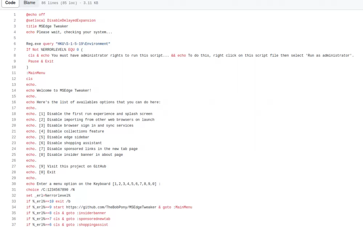Click 'Welcome to MSEdge Tweaker!' line
The width and height of the screenshot is (363, 227).
pyautogui.click(x=59, y=90)
